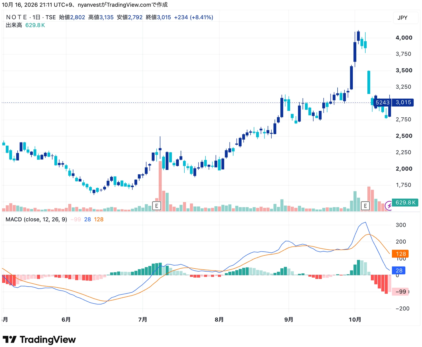Click the NOTE symbol title in legend
Screen dimensions: 422x347
(x=16, y=17)
